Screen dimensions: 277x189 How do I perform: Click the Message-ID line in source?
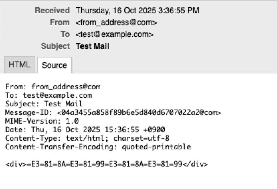point(113,113)
